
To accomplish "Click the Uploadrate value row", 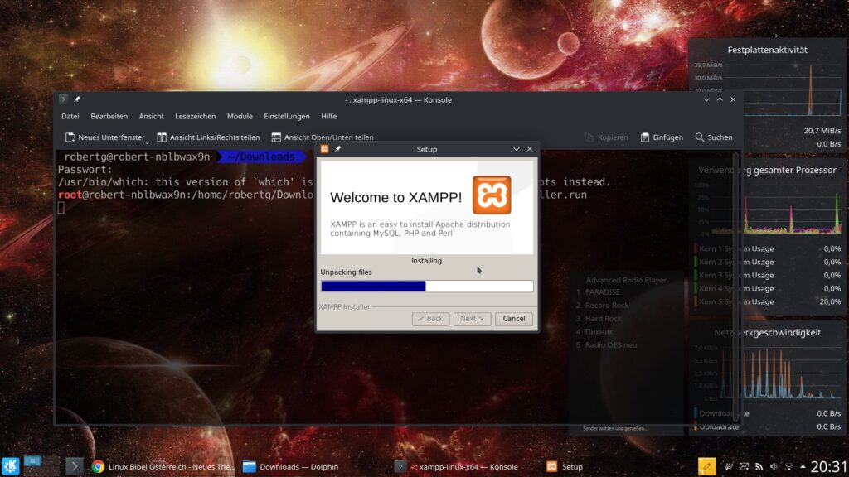I will 767,426.
